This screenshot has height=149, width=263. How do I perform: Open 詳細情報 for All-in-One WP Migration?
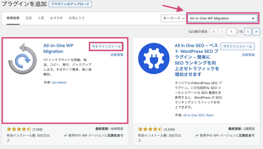(117, 55)
